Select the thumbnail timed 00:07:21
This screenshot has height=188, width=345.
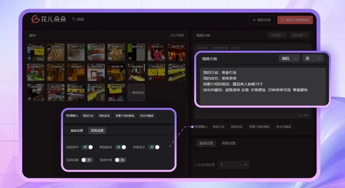[x=96, y=52]
